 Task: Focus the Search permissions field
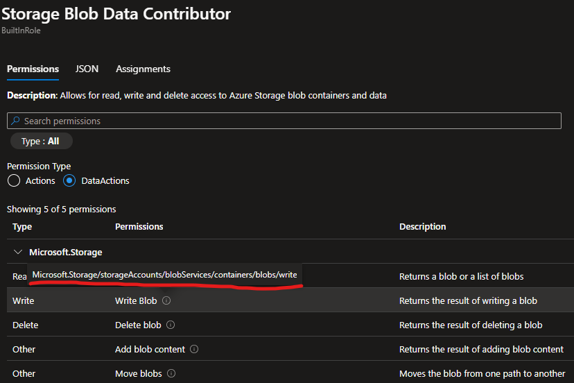(284, 121)
